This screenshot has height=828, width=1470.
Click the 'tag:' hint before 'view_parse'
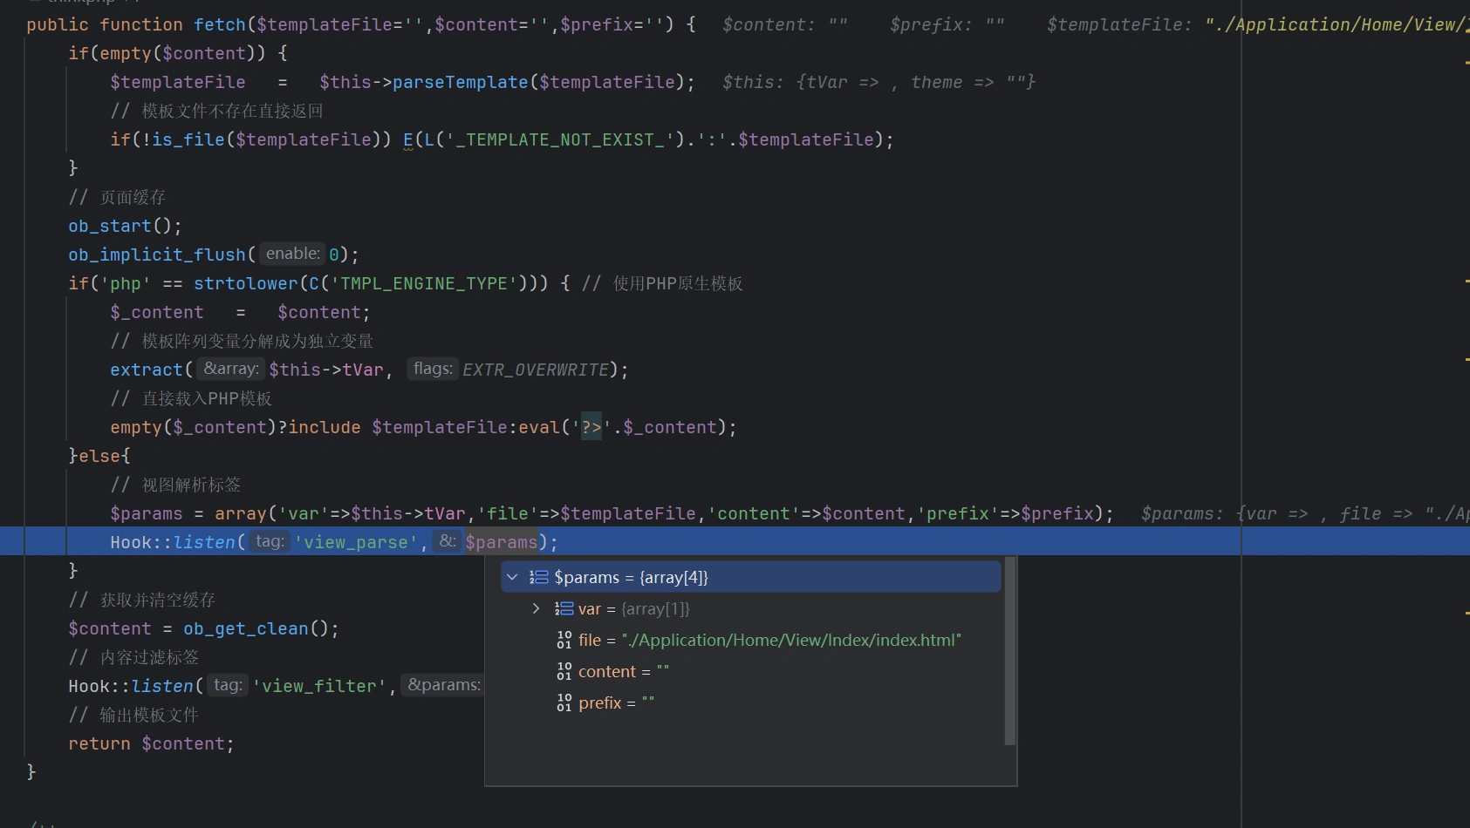click(270, 541)
